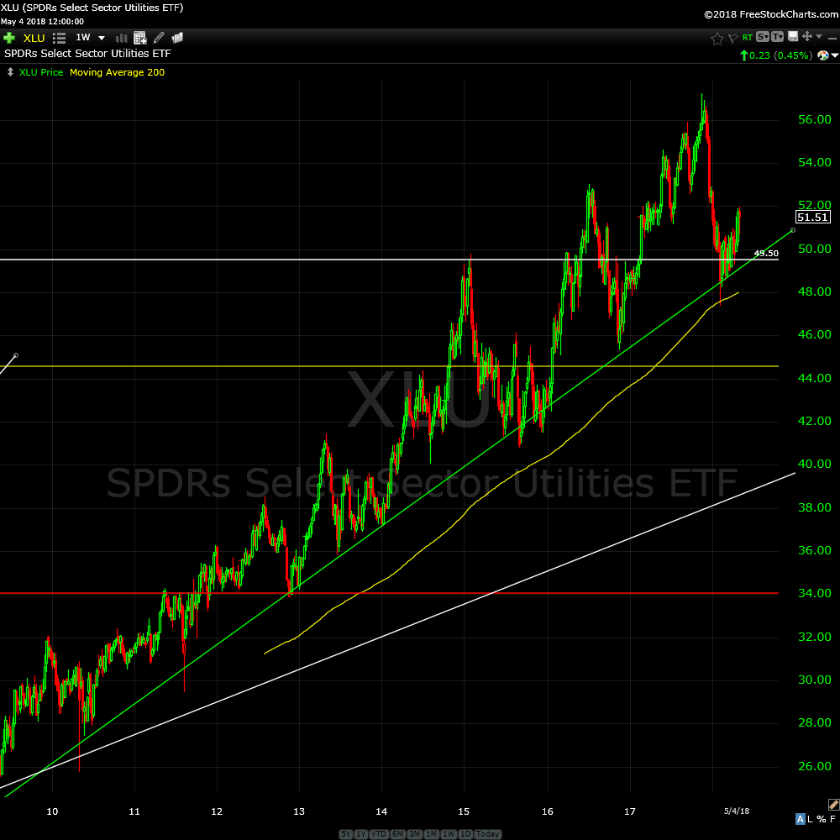Select the 5Y range tab

(346, 834)
